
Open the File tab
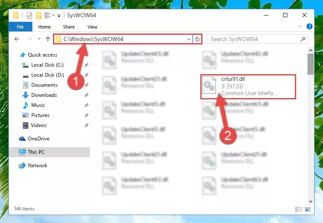click(x=21, y=27)
